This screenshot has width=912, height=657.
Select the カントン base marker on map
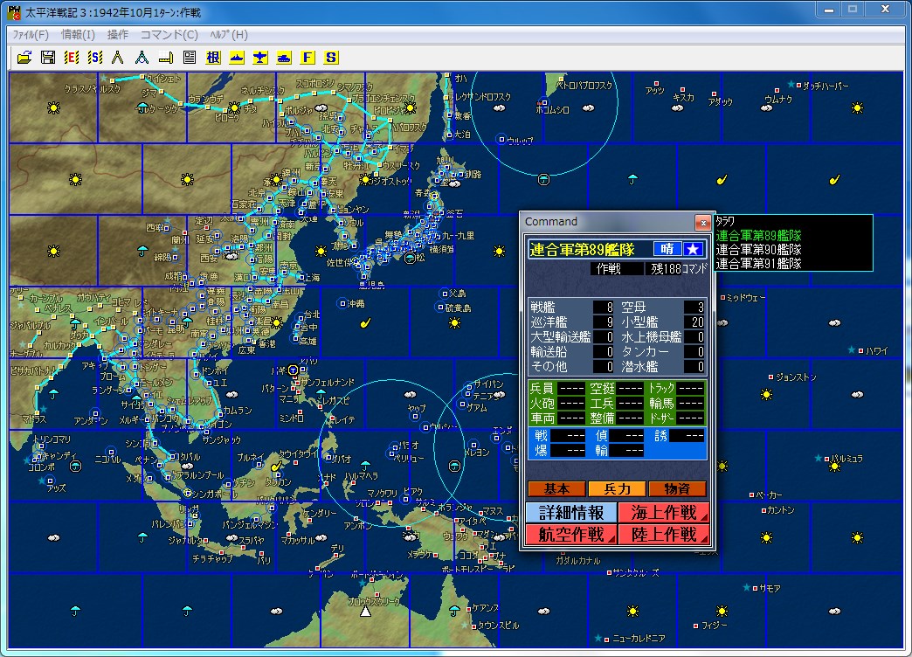[763, 510]
